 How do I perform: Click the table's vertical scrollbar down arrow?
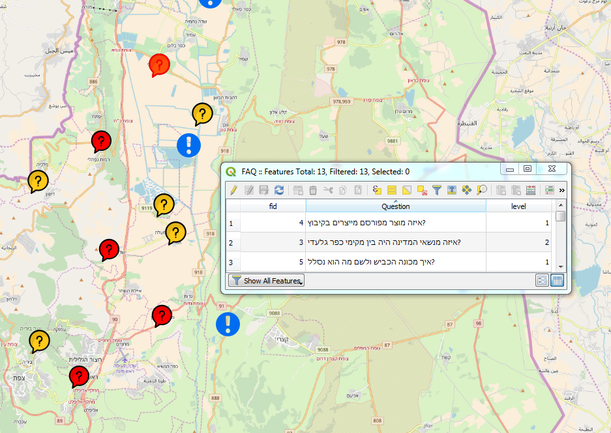pos(561,266)
